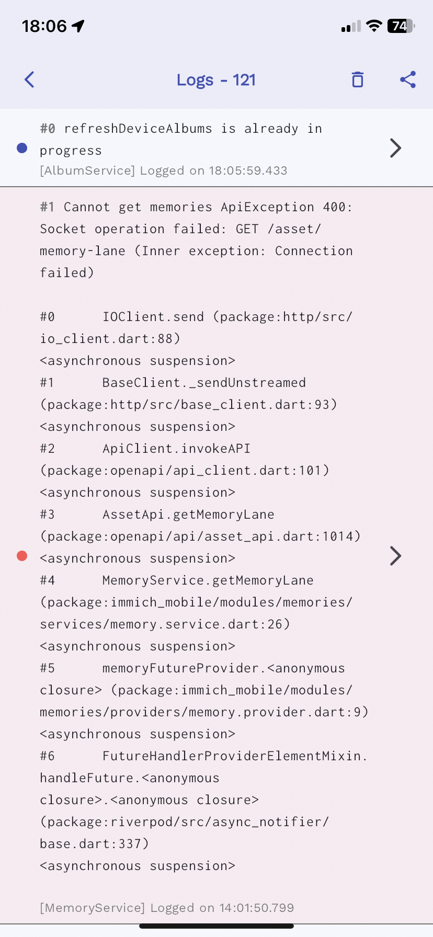Tap the 18:06 clock
Viewport: 433px width, 937px height.
tap(44, 26)
